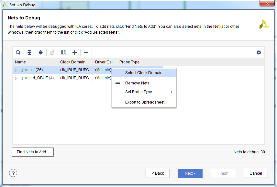Expand all nets using toolbar icon
The width and height of the screenshot is (277, 187).
coord(41,52)
